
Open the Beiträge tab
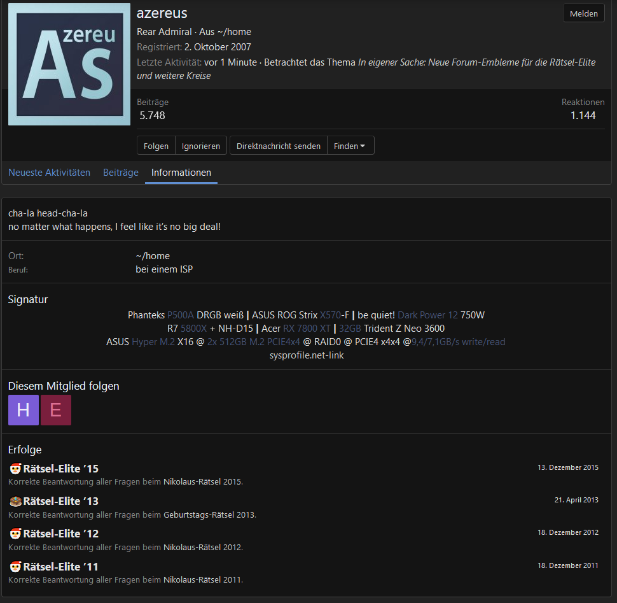pos(121,173)
